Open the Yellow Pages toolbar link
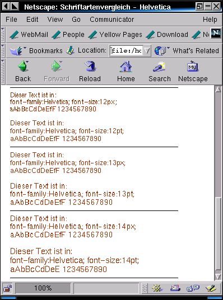 click(x=115, y=35)
